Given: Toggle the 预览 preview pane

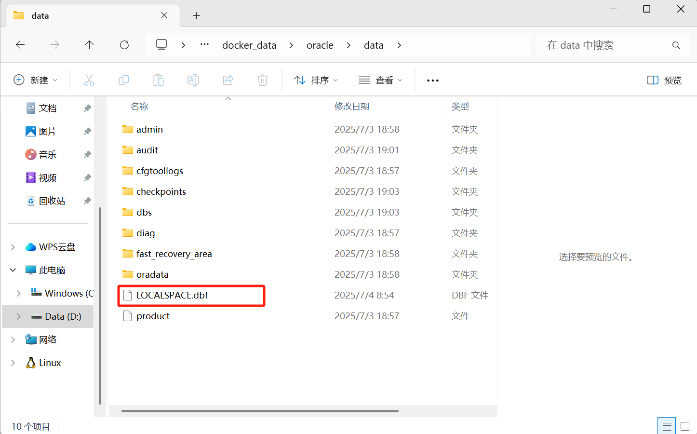Looking at the screenshot, I should 664,80.
